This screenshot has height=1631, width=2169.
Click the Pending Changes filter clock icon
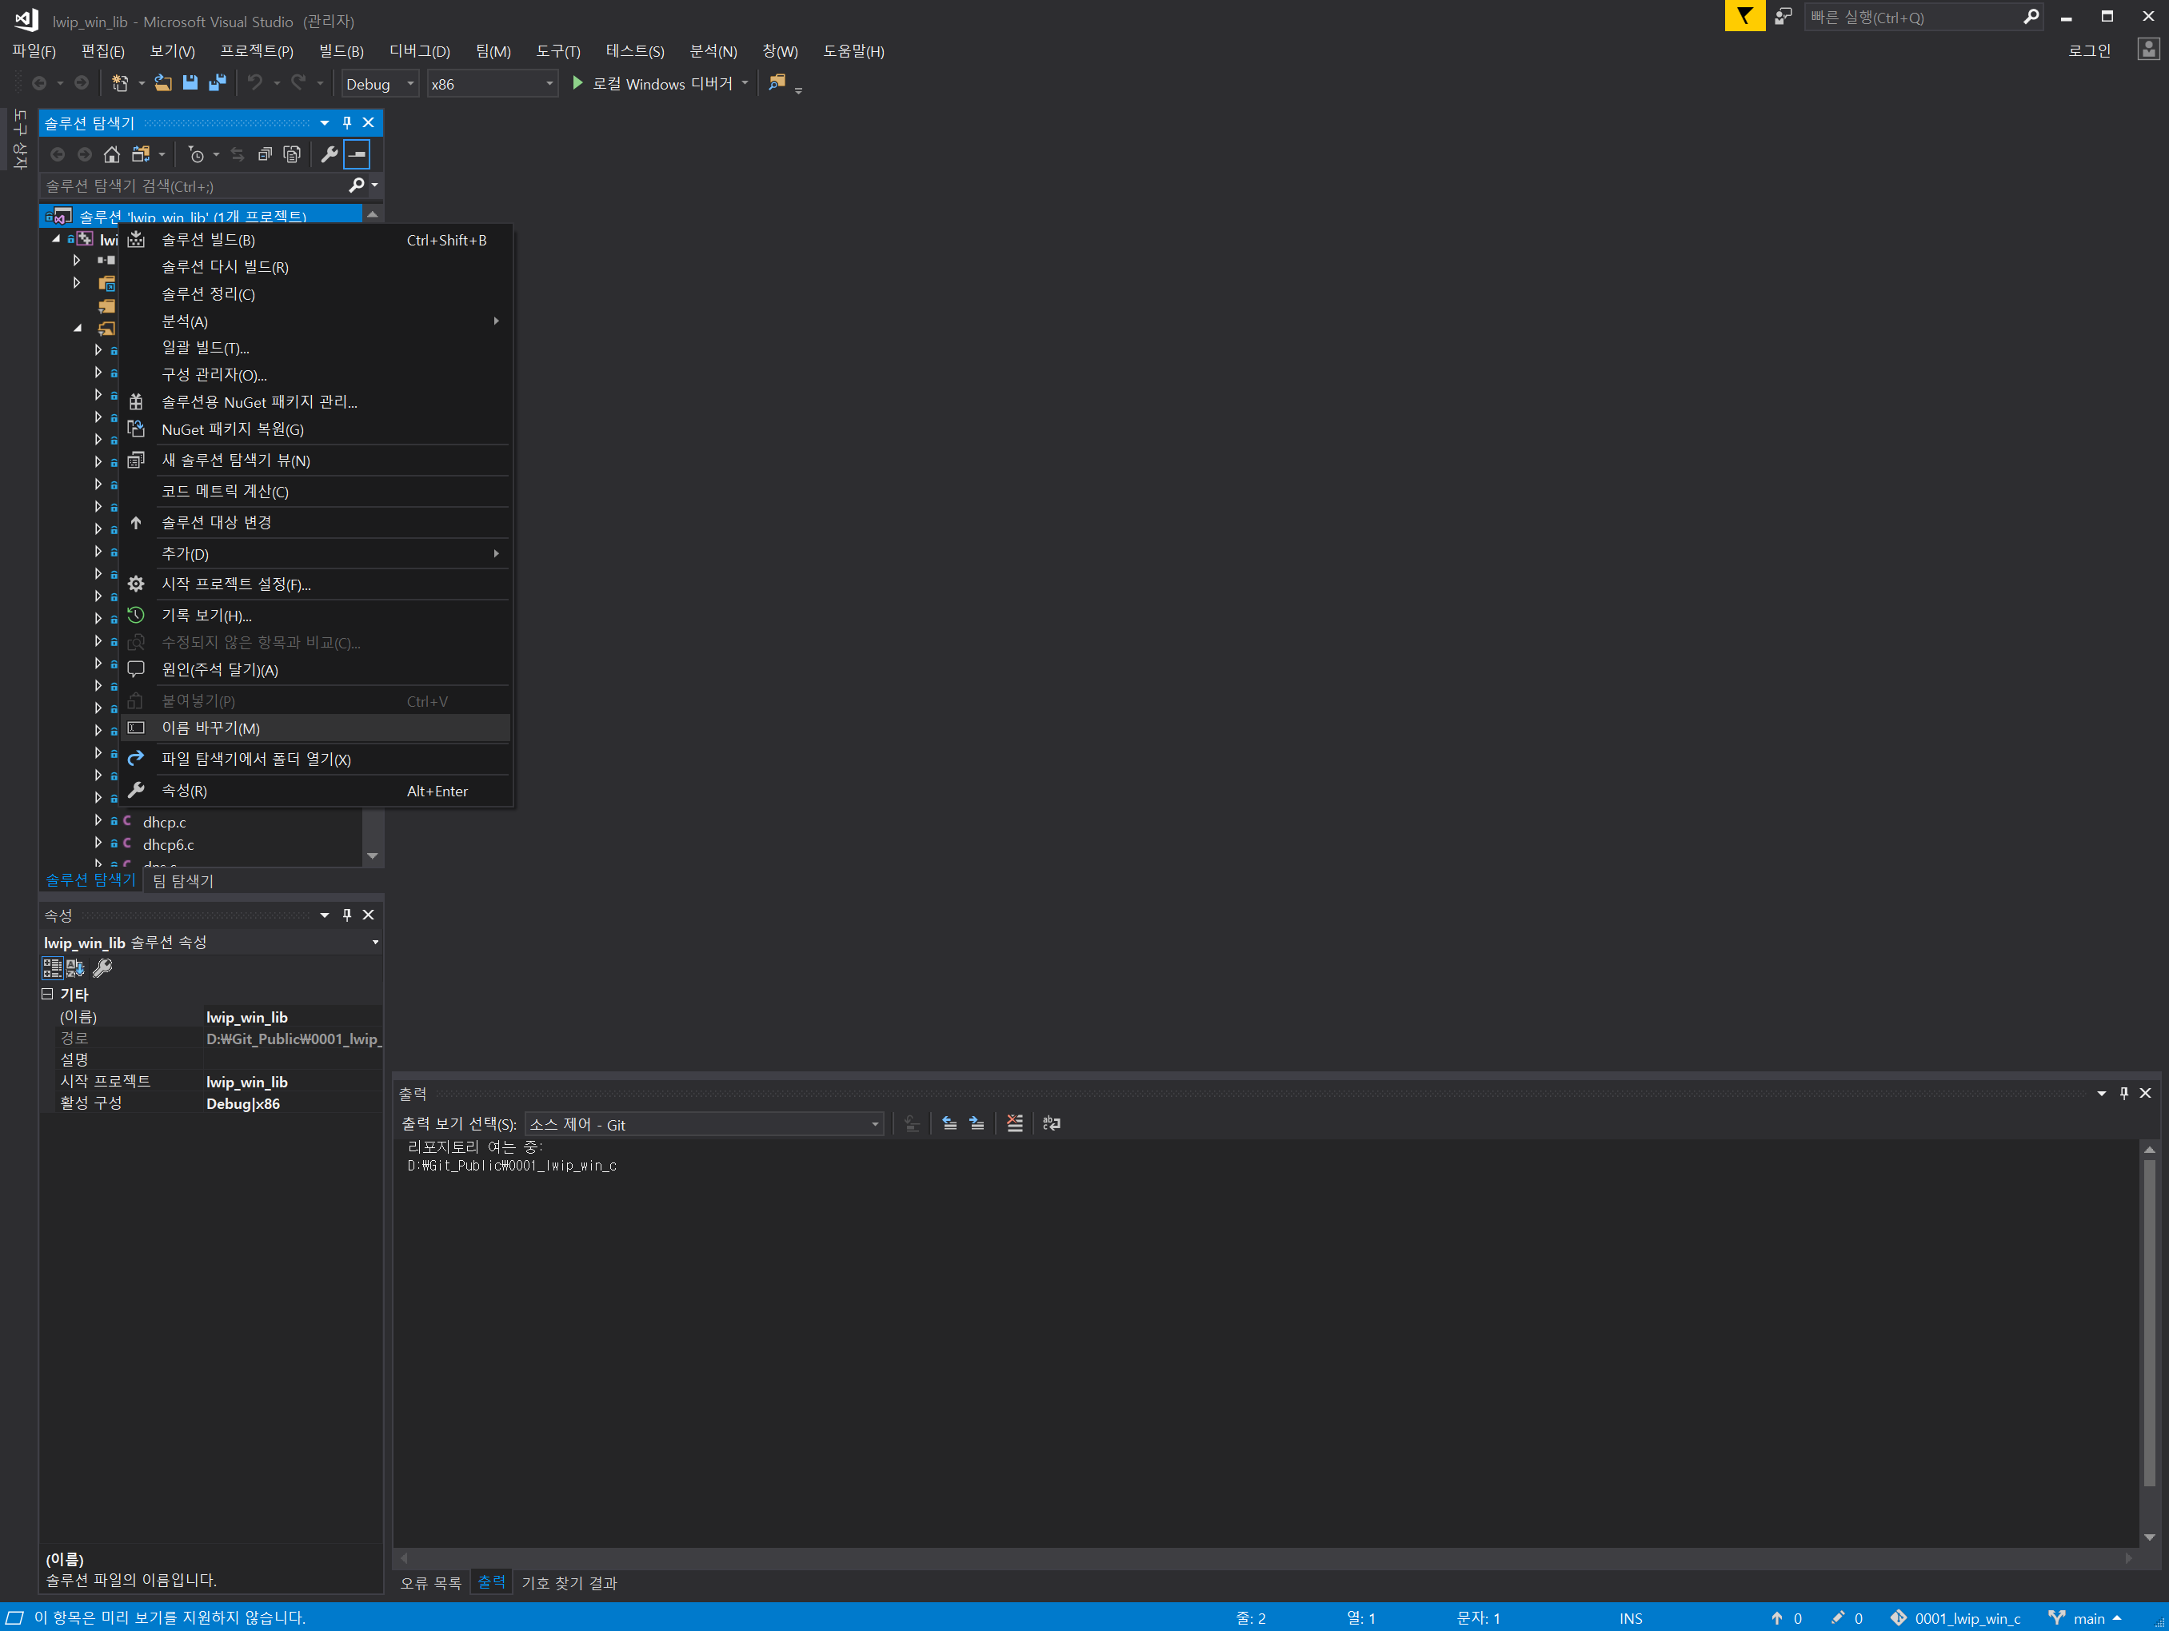(196, 154)
